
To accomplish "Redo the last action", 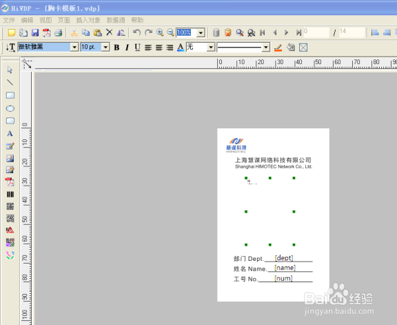I will tap(148, 32).
